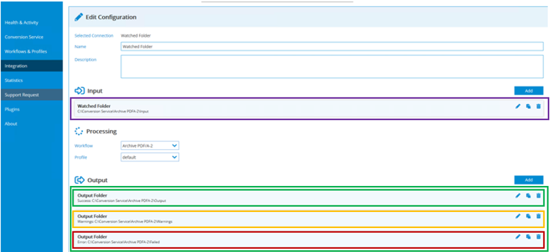Viewport: 552px width, 252px height.
Task: Click the Output section arrow icon
Action: pos(80,180)
